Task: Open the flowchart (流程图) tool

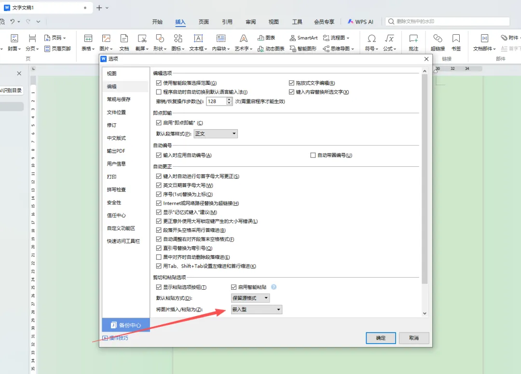Action: pos(336,38)
